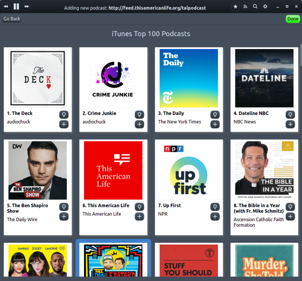Add Crime Junkie with plus icon
Viewport: 302px width, 281px height.
(140, 124)
